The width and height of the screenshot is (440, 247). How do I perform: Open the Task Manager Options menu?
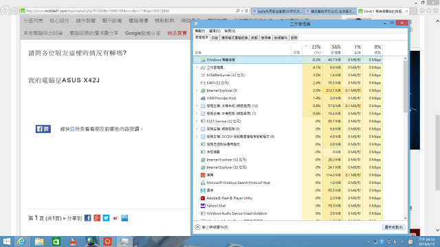214,31
